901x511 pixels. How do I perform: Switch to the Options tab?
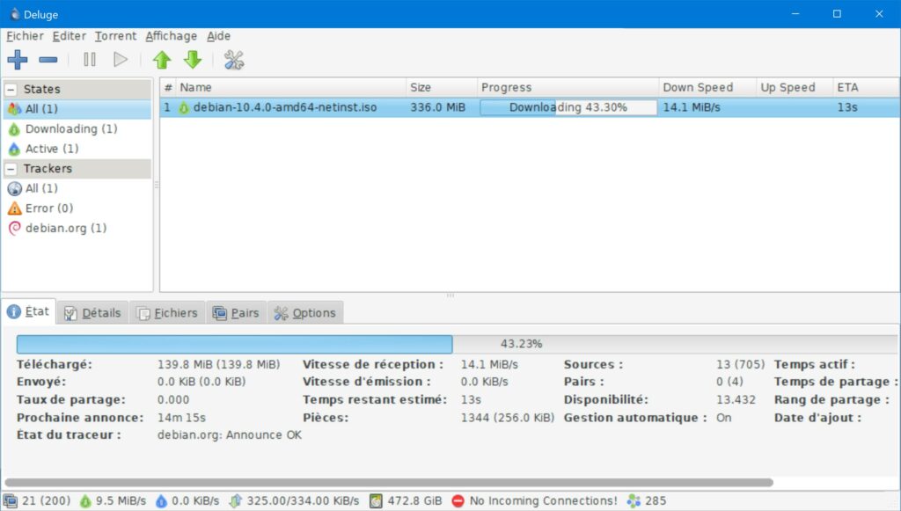tap(305, 313)
